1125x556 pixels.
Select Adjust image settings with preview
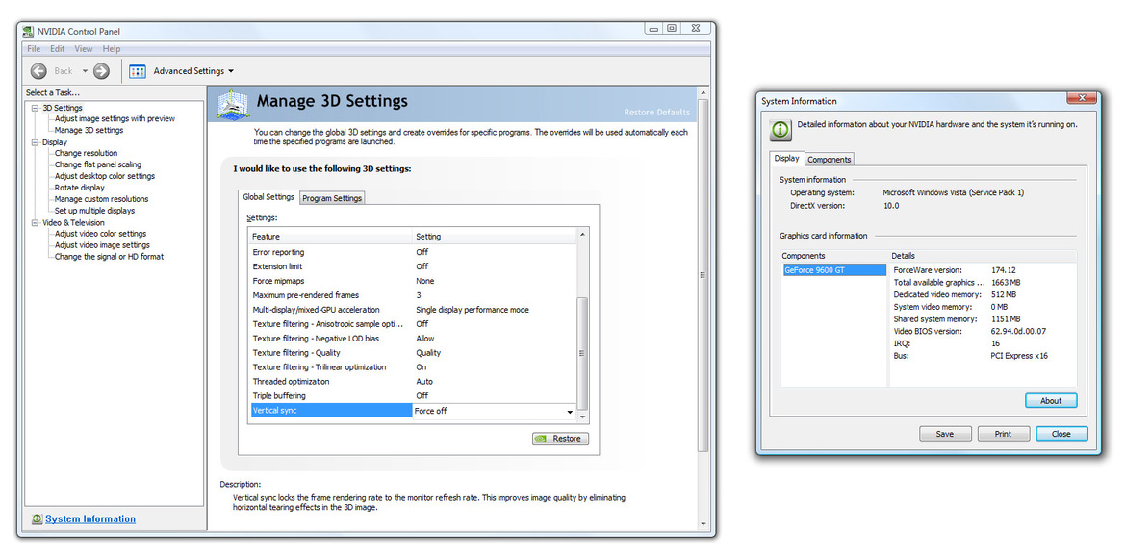click(x=115, y=119)
